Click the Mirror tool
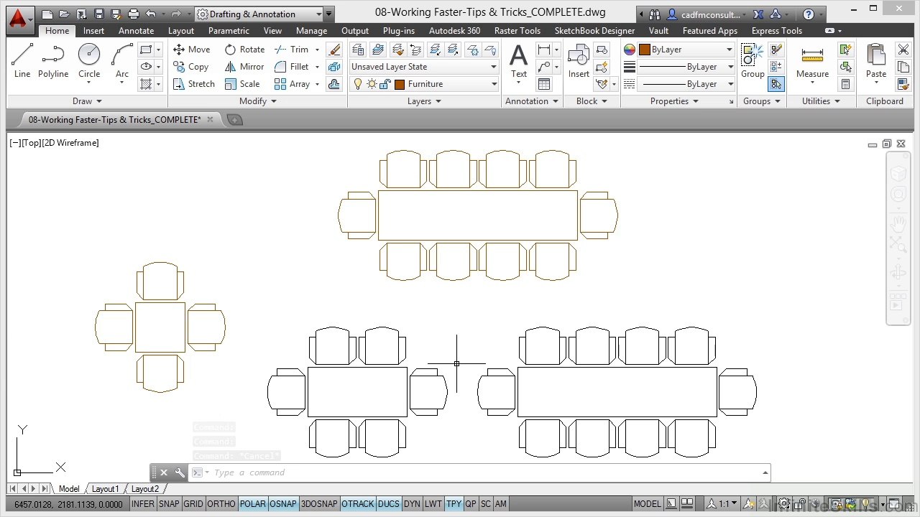 pyautogui.click(x=244, y=67)
